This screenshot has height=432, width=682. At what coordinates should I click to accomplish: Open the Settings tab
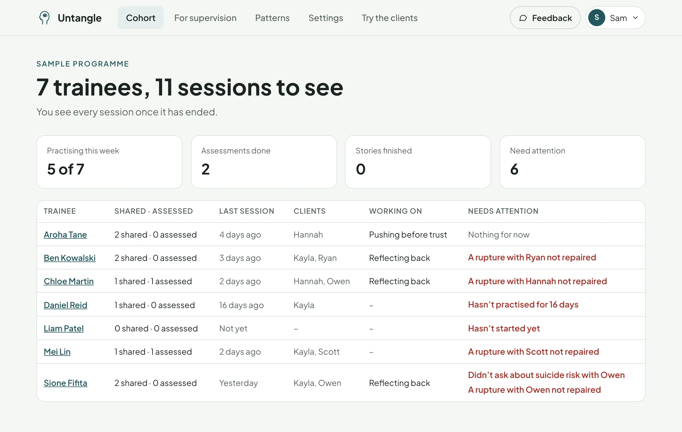pyautogui.click(x=326, y=18)
